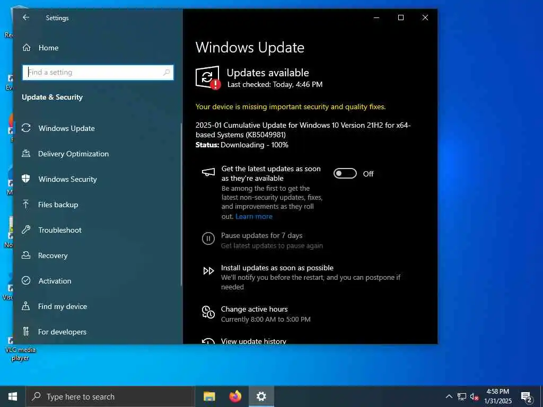The height and width of the screenshot is (407, 543).
Task: Click the network icon in system tray
Action: click(x=462, y=396)
